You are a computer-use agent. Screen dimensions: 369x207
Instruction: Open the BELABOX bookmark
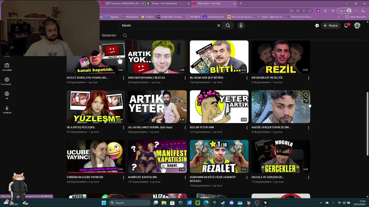coord(193,17)
